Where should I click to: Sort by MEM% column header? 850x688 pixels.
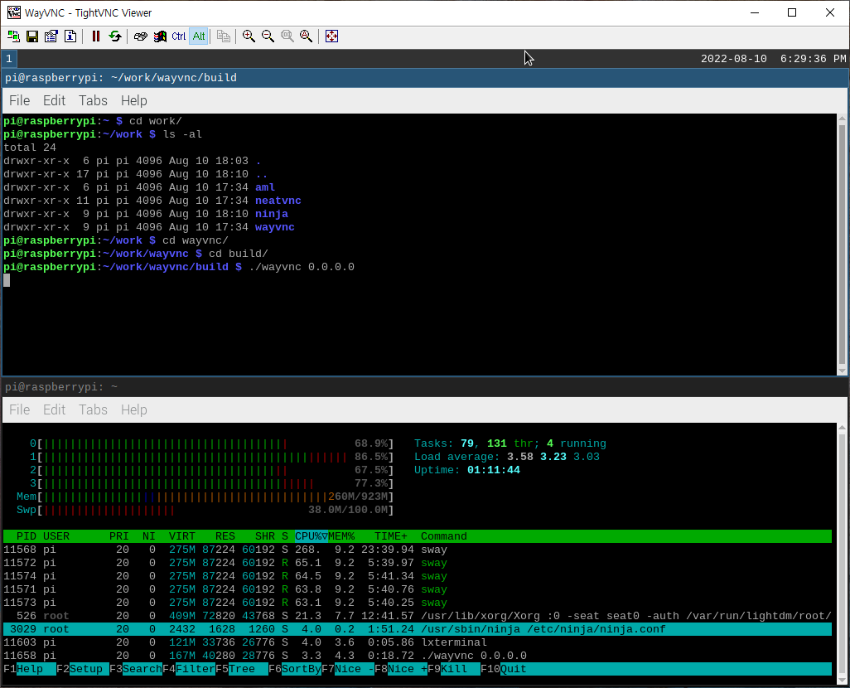341,536
